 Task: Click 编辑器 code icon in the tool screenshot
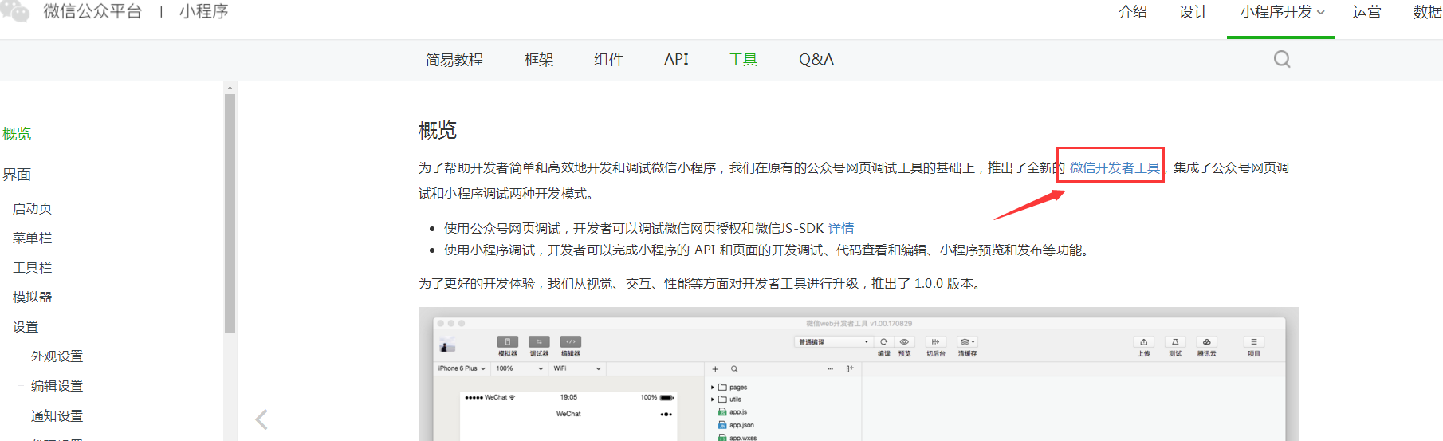point(571,341)
